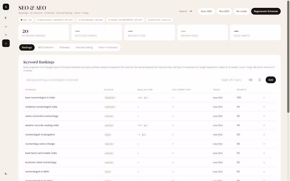Open the S logo home icon
The height and width of the screenshot is (181, 290).
(x=6, y=7)
